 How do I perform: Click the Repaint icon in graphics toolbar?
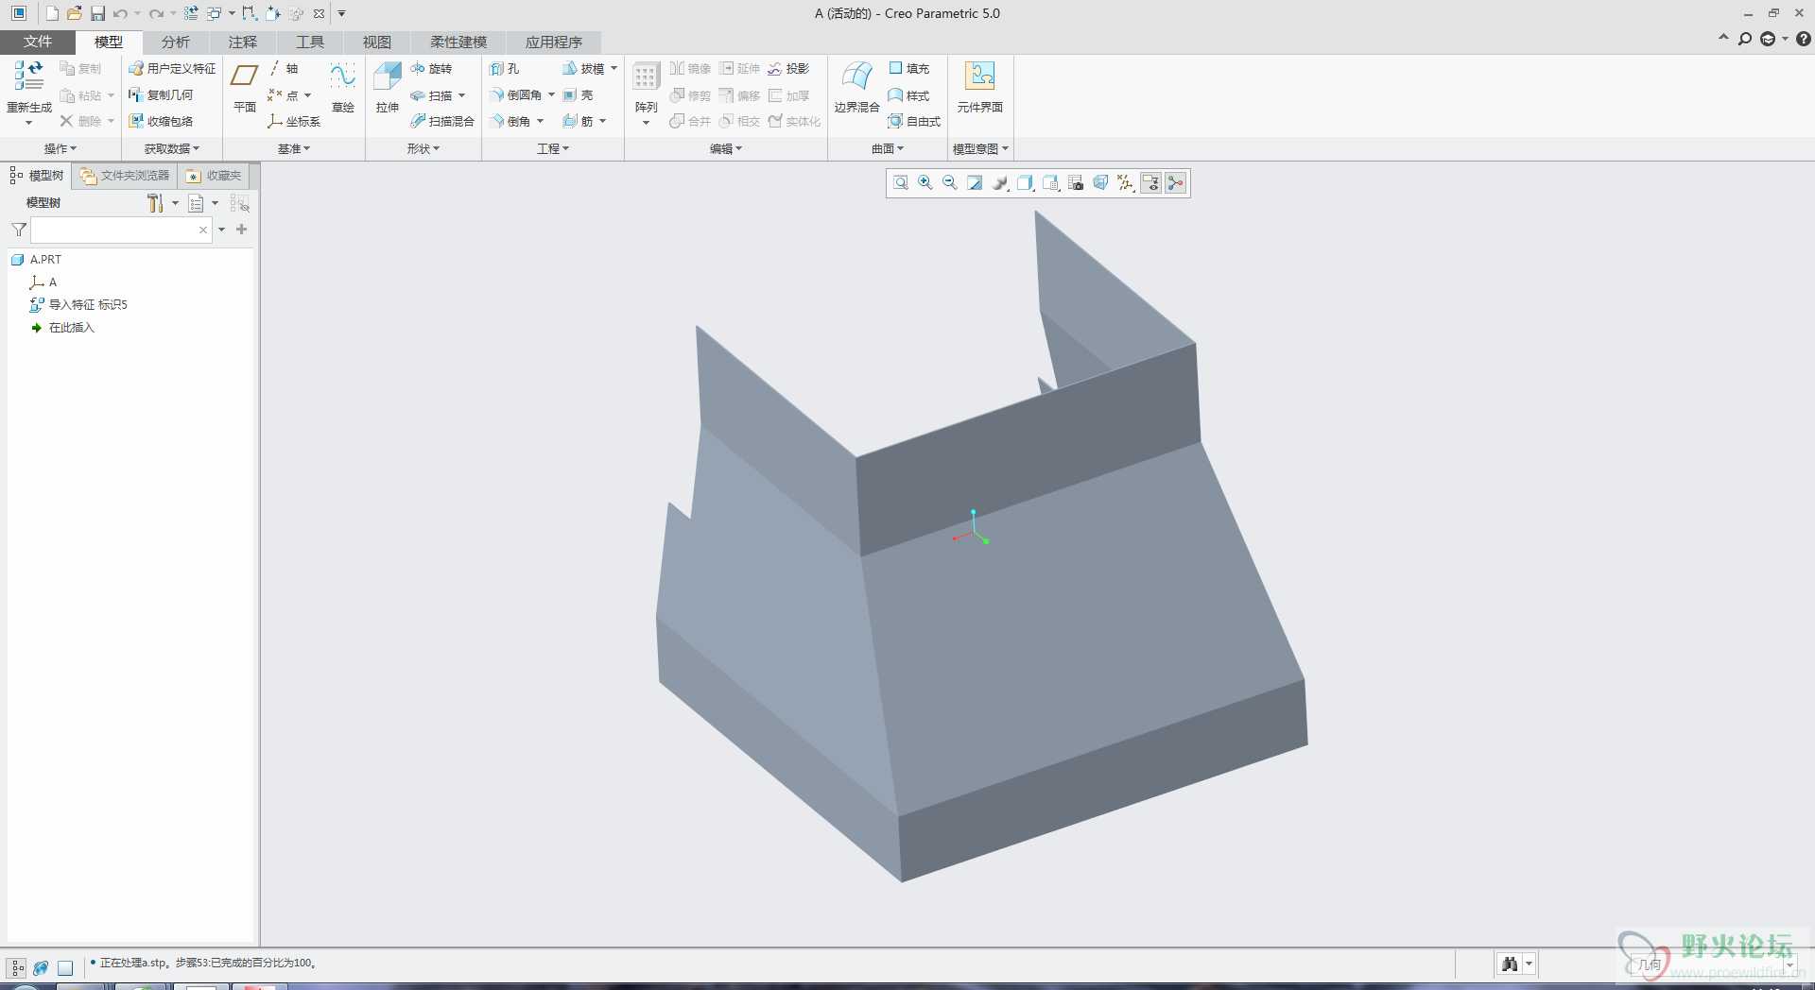(975, 183)
